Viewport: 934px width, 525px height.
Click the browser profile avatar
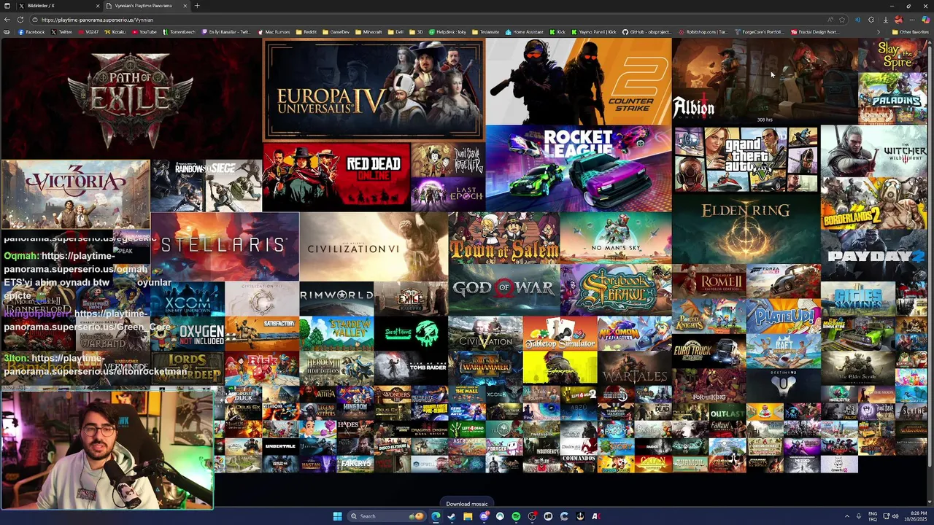click(x=898, y=20)
